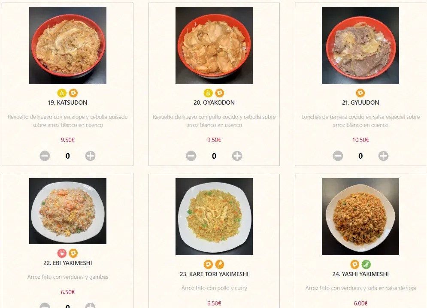Image resolution: width=427 pixels, height=308 pixels.
Task: Decrease Katsudon quantity with minus button
Action: 45,156
